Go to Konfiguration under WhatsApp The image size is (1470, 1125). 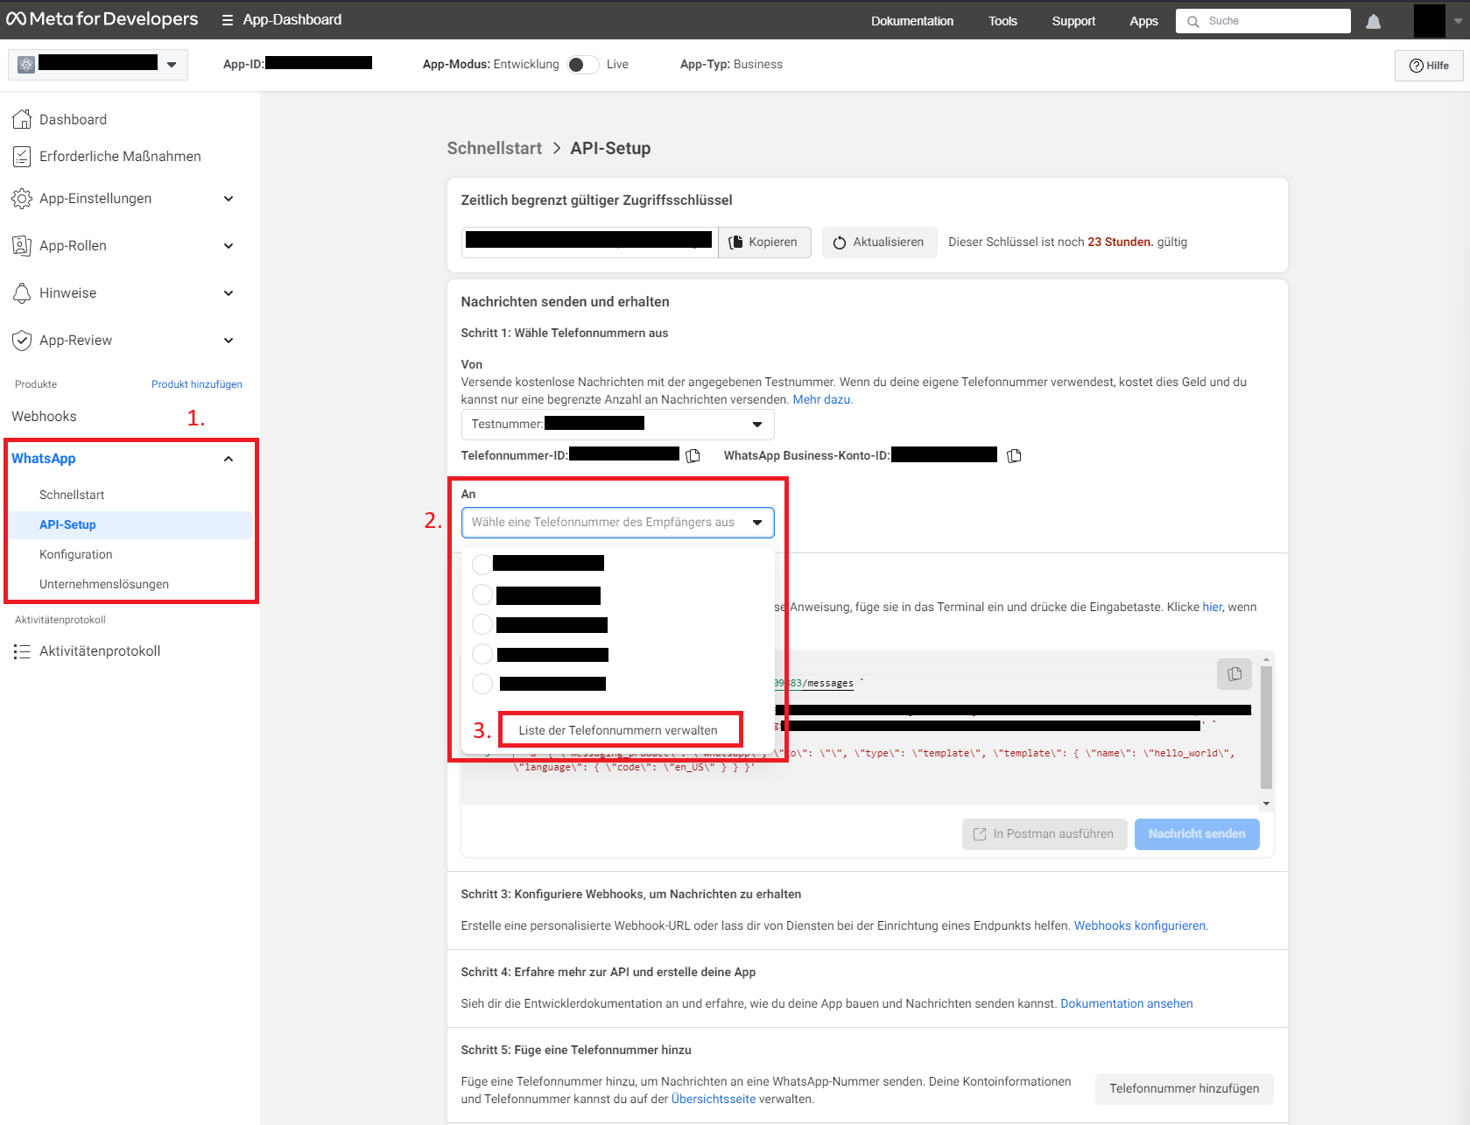[76, 554]
